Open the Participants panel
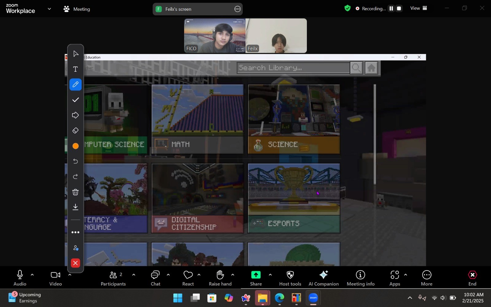This screenshot has width=491, height=307. point(113,278)
